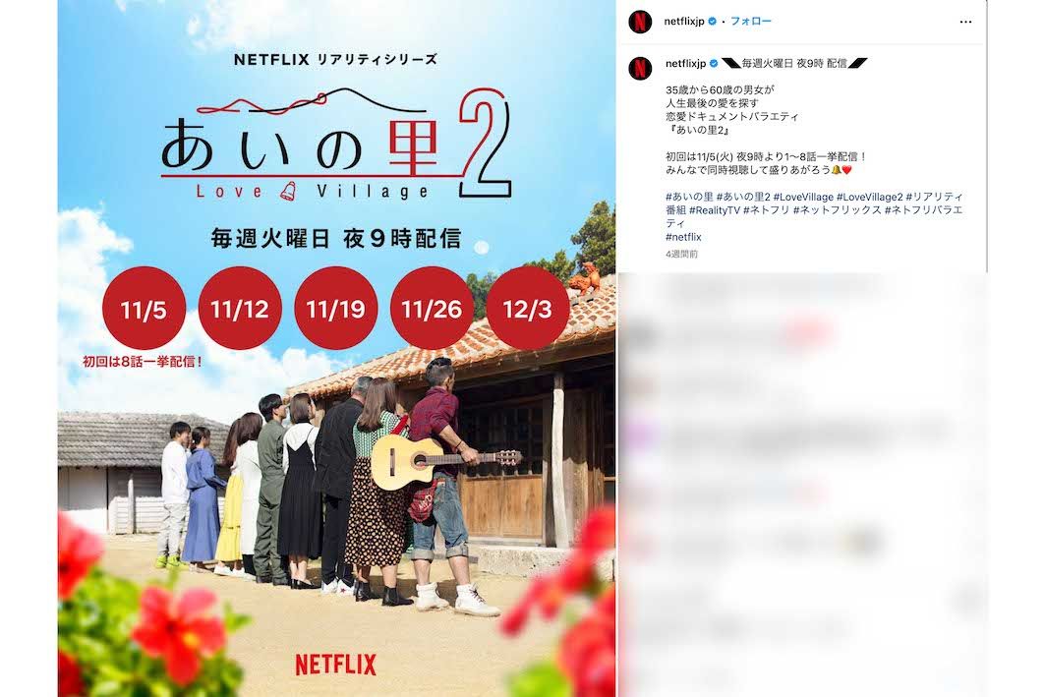This screenshot has width=1045, height=697.
Task: Open the #netflix hashtag
Action: tap(683, 237)
